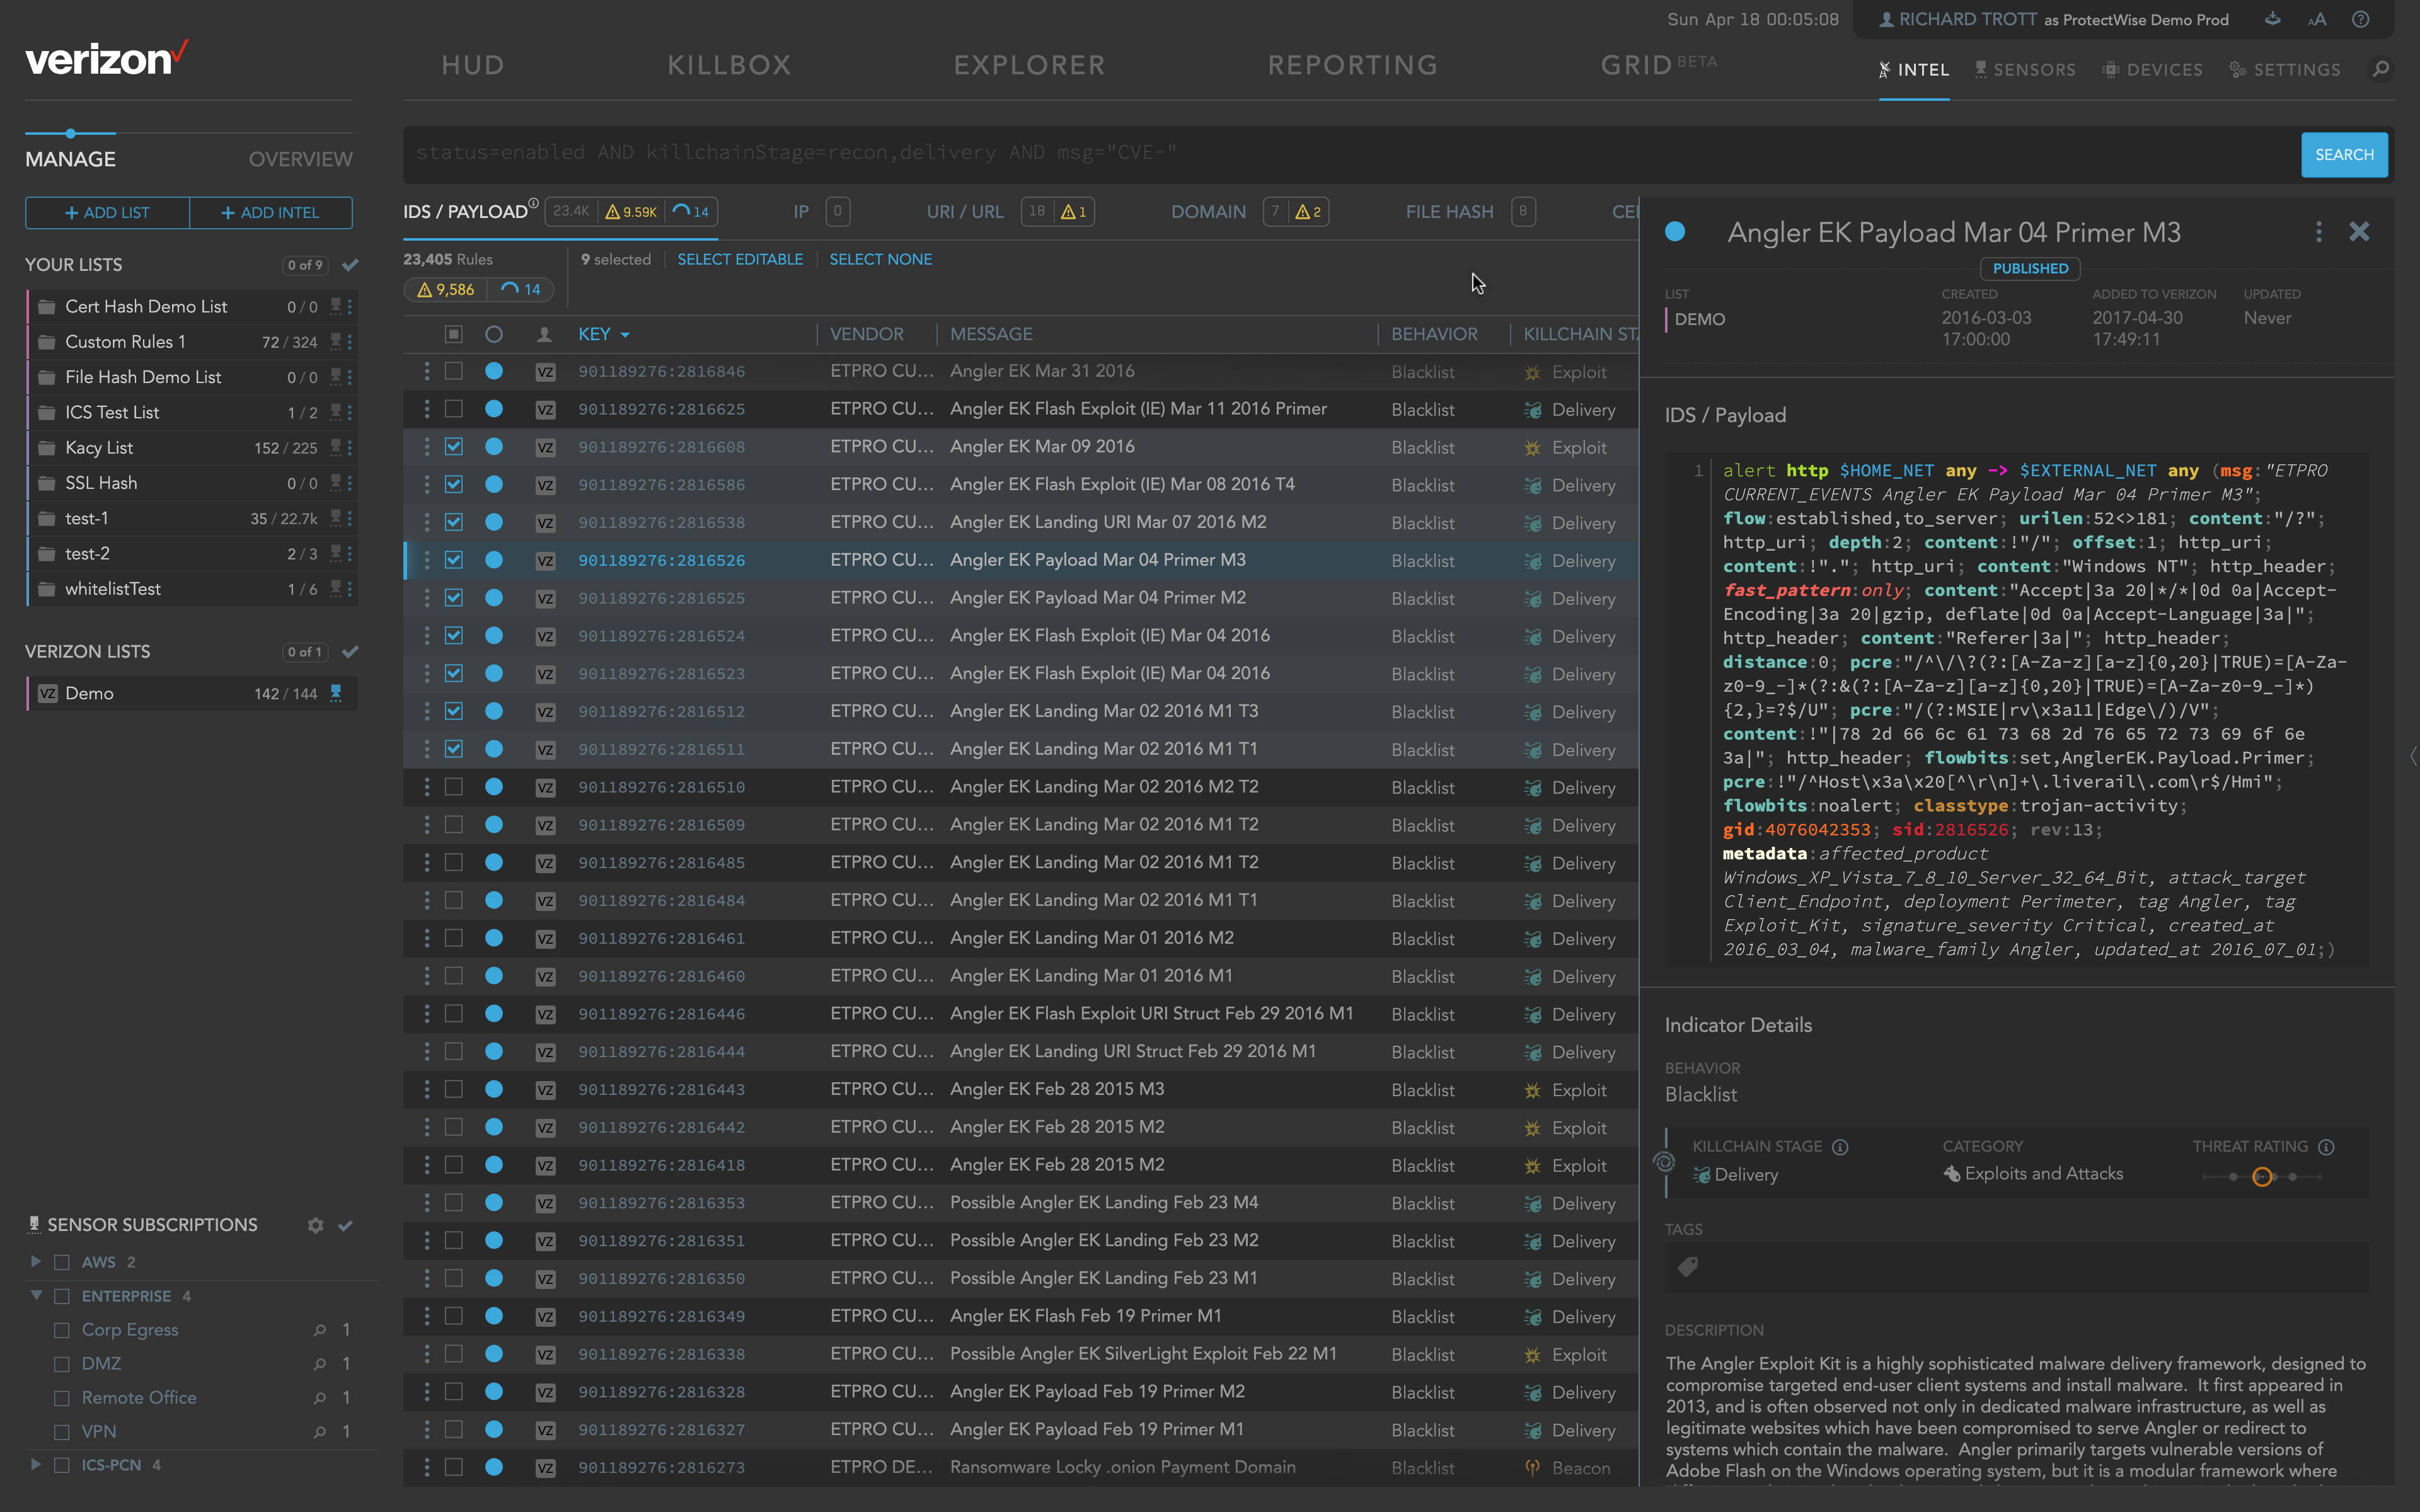
Task: Toggle the ENTERPRISE sensor group checkbox
Action: (x=62, y=1296)
